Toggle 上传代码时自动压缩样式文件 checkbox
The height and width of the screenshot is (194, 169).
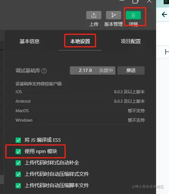tap(18, 174)
